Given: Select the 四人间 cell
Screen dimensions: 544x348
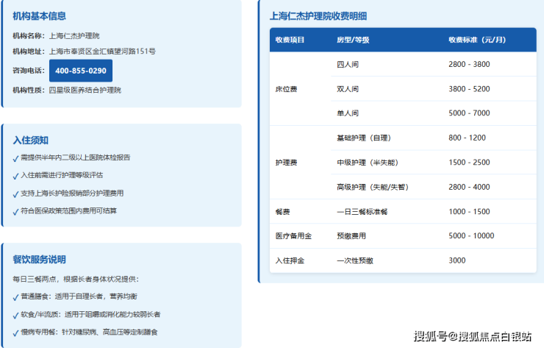Looking at the screenshot, I should click(348, 64).
